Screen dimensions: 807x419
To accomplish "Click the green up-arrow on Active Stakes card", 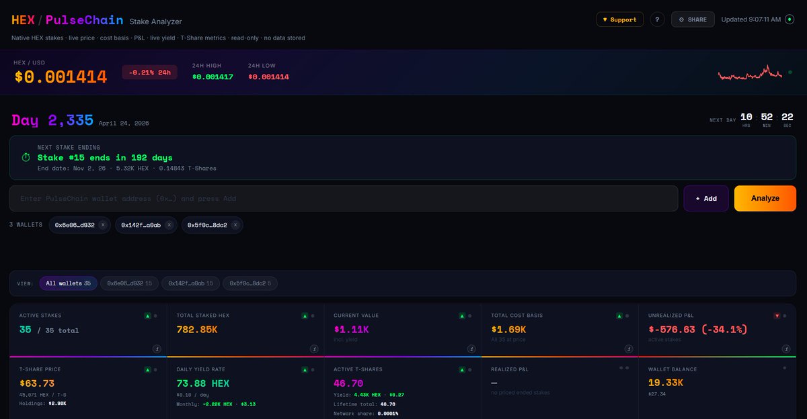I will pyautogui.click(x=147, y=316).
